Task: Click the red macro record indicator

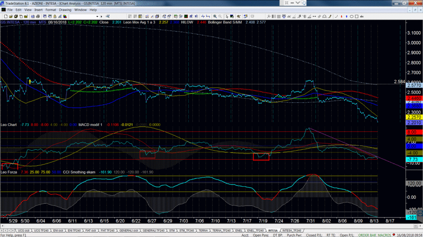Action: (x=394, y=235)
